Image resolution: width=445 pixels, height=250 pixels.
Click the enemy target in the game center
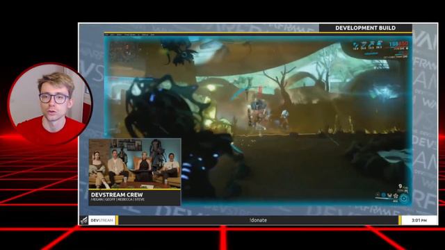click(259, 113)
